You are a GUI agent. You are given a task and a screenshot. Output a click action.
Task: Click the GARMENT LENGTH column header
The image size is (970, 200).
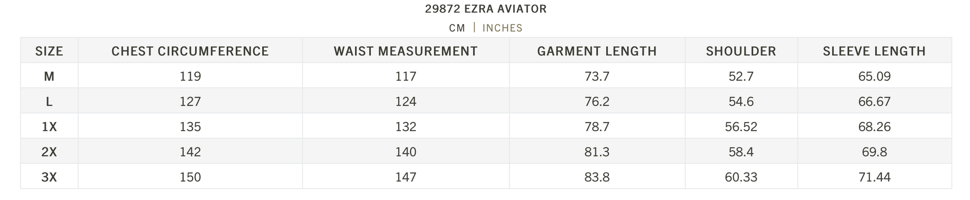pos(597,51)
